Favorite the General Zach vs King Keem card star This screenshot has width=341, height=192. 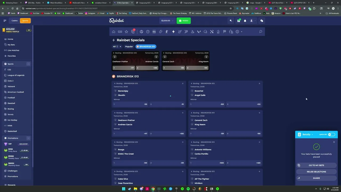[x=259, y=113]
